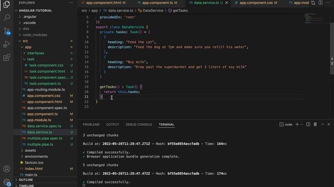Open editor more actions ellipsis
This screenshot has height=187, width=334.
(x=328, y=3)
